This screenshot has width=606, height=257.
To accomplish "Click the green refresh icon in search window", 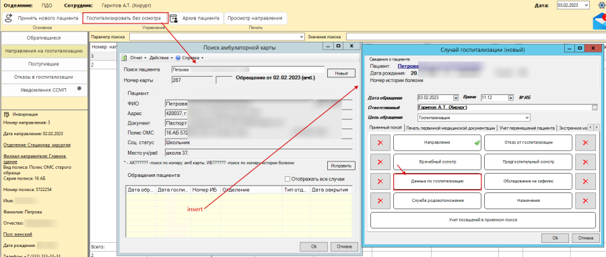I will (125, 59).
